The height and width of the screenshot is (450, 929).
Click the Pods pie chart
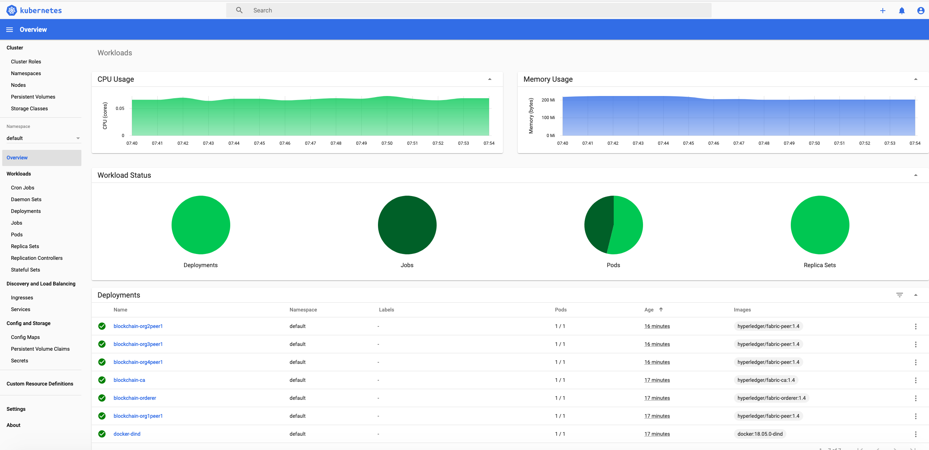click(613, 225)
